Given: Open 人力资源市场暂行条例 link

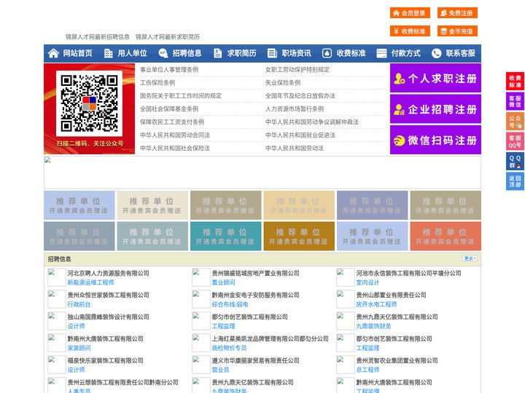Looking at the screenshot, I should pos(295,109).
